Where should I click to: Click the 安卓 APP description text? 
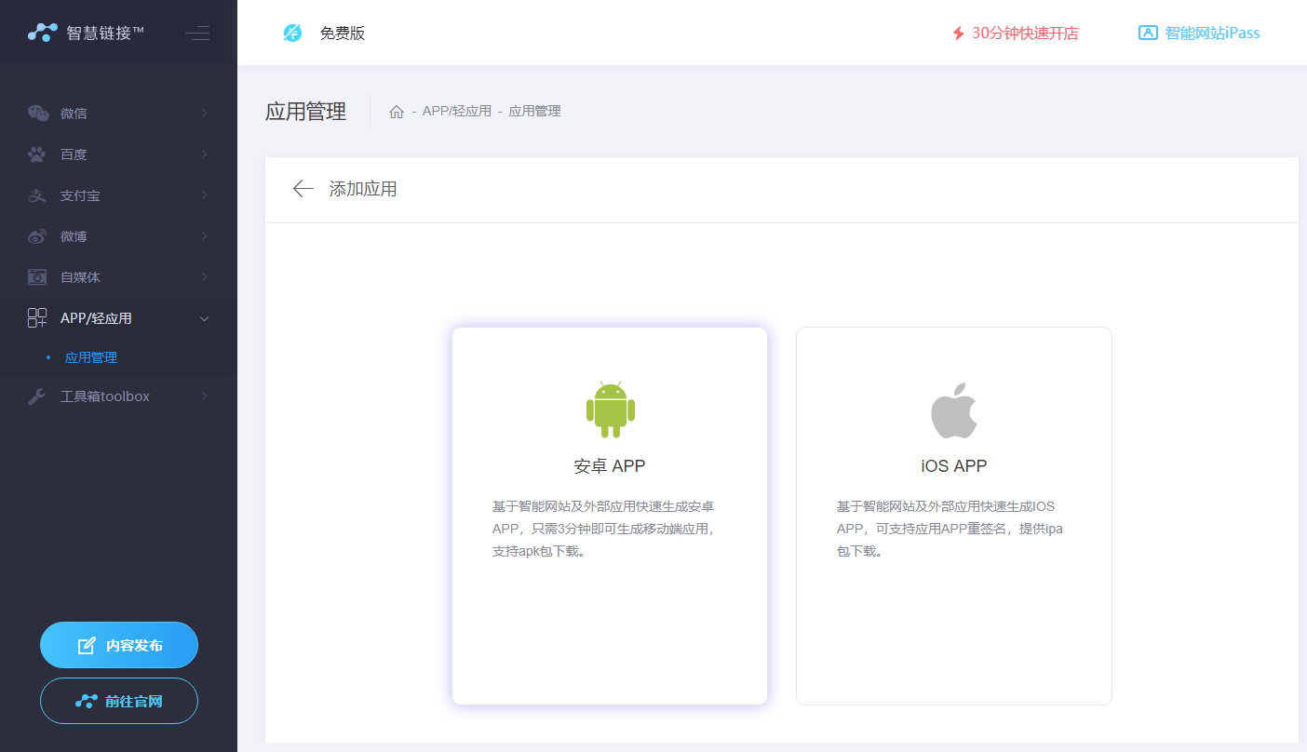[x=604, y=529]
